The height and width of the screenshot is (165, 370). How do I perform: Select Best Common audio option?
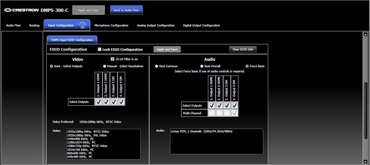[157, 66]
